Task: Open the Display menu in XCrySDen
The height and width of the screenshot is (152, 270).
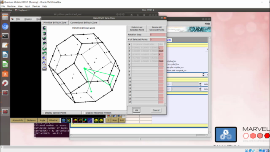Action: [x=28, y=19]
